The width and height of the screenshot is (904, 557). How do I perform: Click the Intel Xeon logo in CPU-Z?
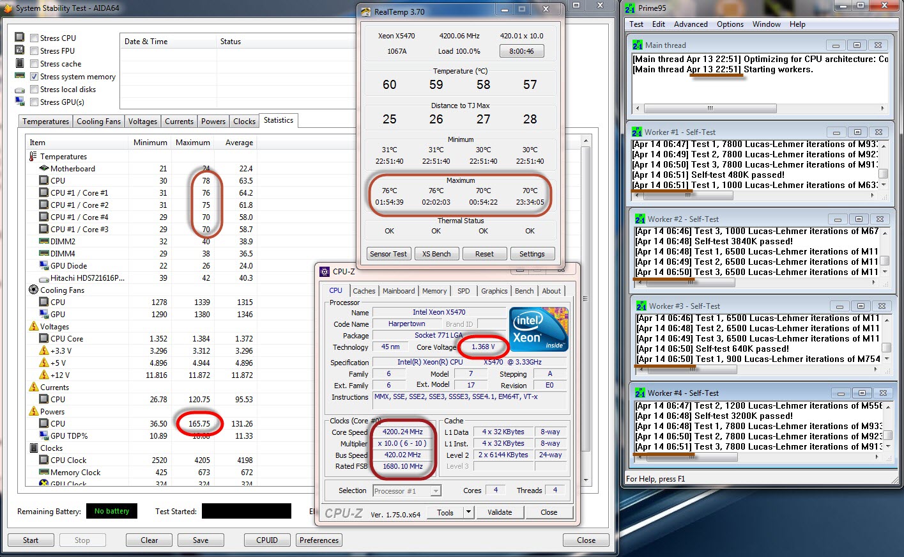click(539, 329)
